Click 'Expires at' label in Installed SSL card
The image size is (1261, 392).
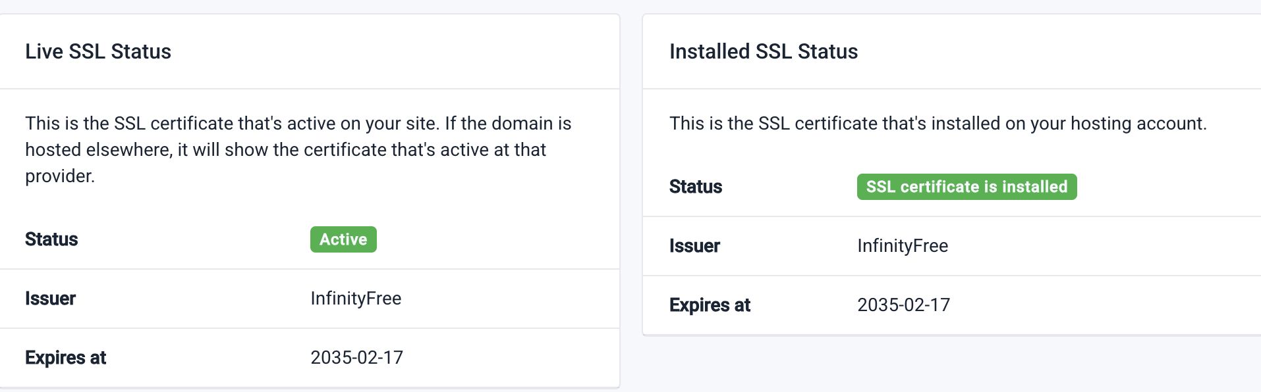(x=710, y=305)
